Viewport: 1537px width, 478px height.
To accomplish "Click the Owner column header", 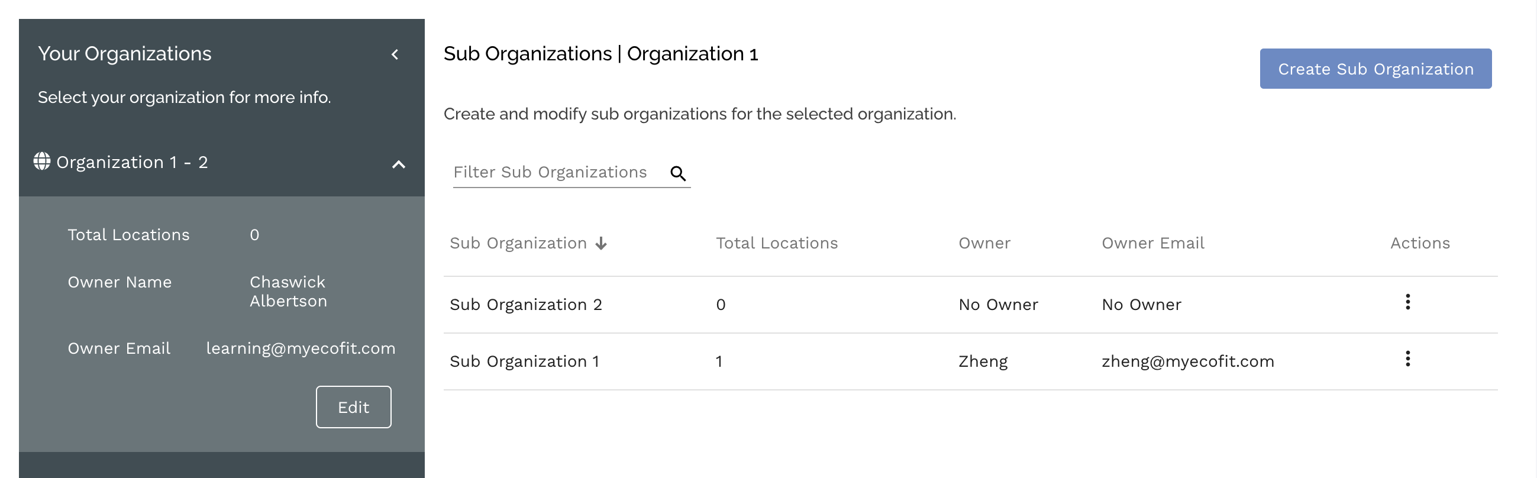I will [984, 243].
